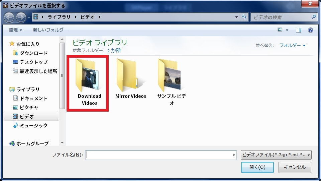
Task: Click the Back navigation arrow button
Action: coord(9,17)
